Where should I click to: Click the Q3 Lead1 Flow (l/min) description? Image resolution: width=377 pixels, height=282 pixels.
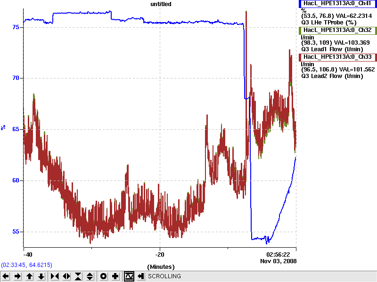pos(332,49)
